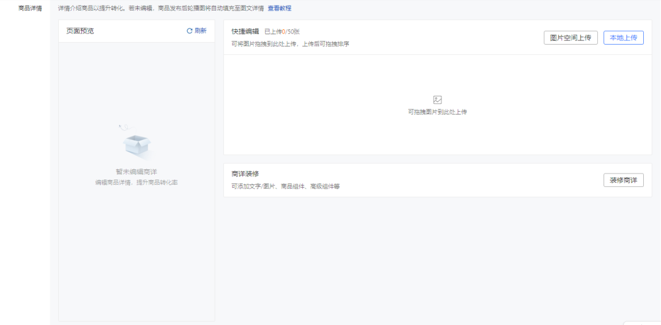Click the 编辑商品详情，提升商品转化率 hint text
Screen dimensions: 661x325
tap(136, 182)
